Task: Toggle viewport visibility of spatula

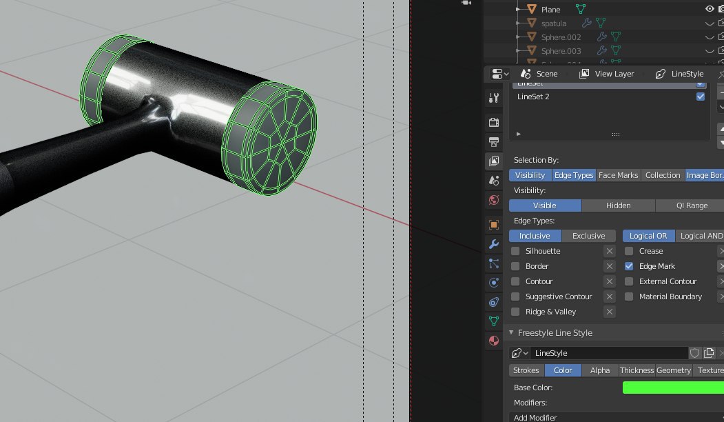Action: [710, 23]
